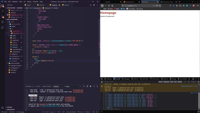This screenshot has width=200, height=113.
Task: Open the Netflix bookmark
Action: pyautogui.click(x=117, y=9)
